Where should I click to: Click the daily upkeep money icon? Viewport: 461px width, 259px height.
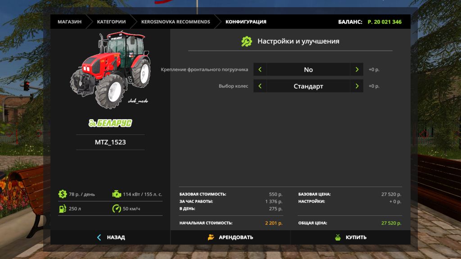point(62,194)
